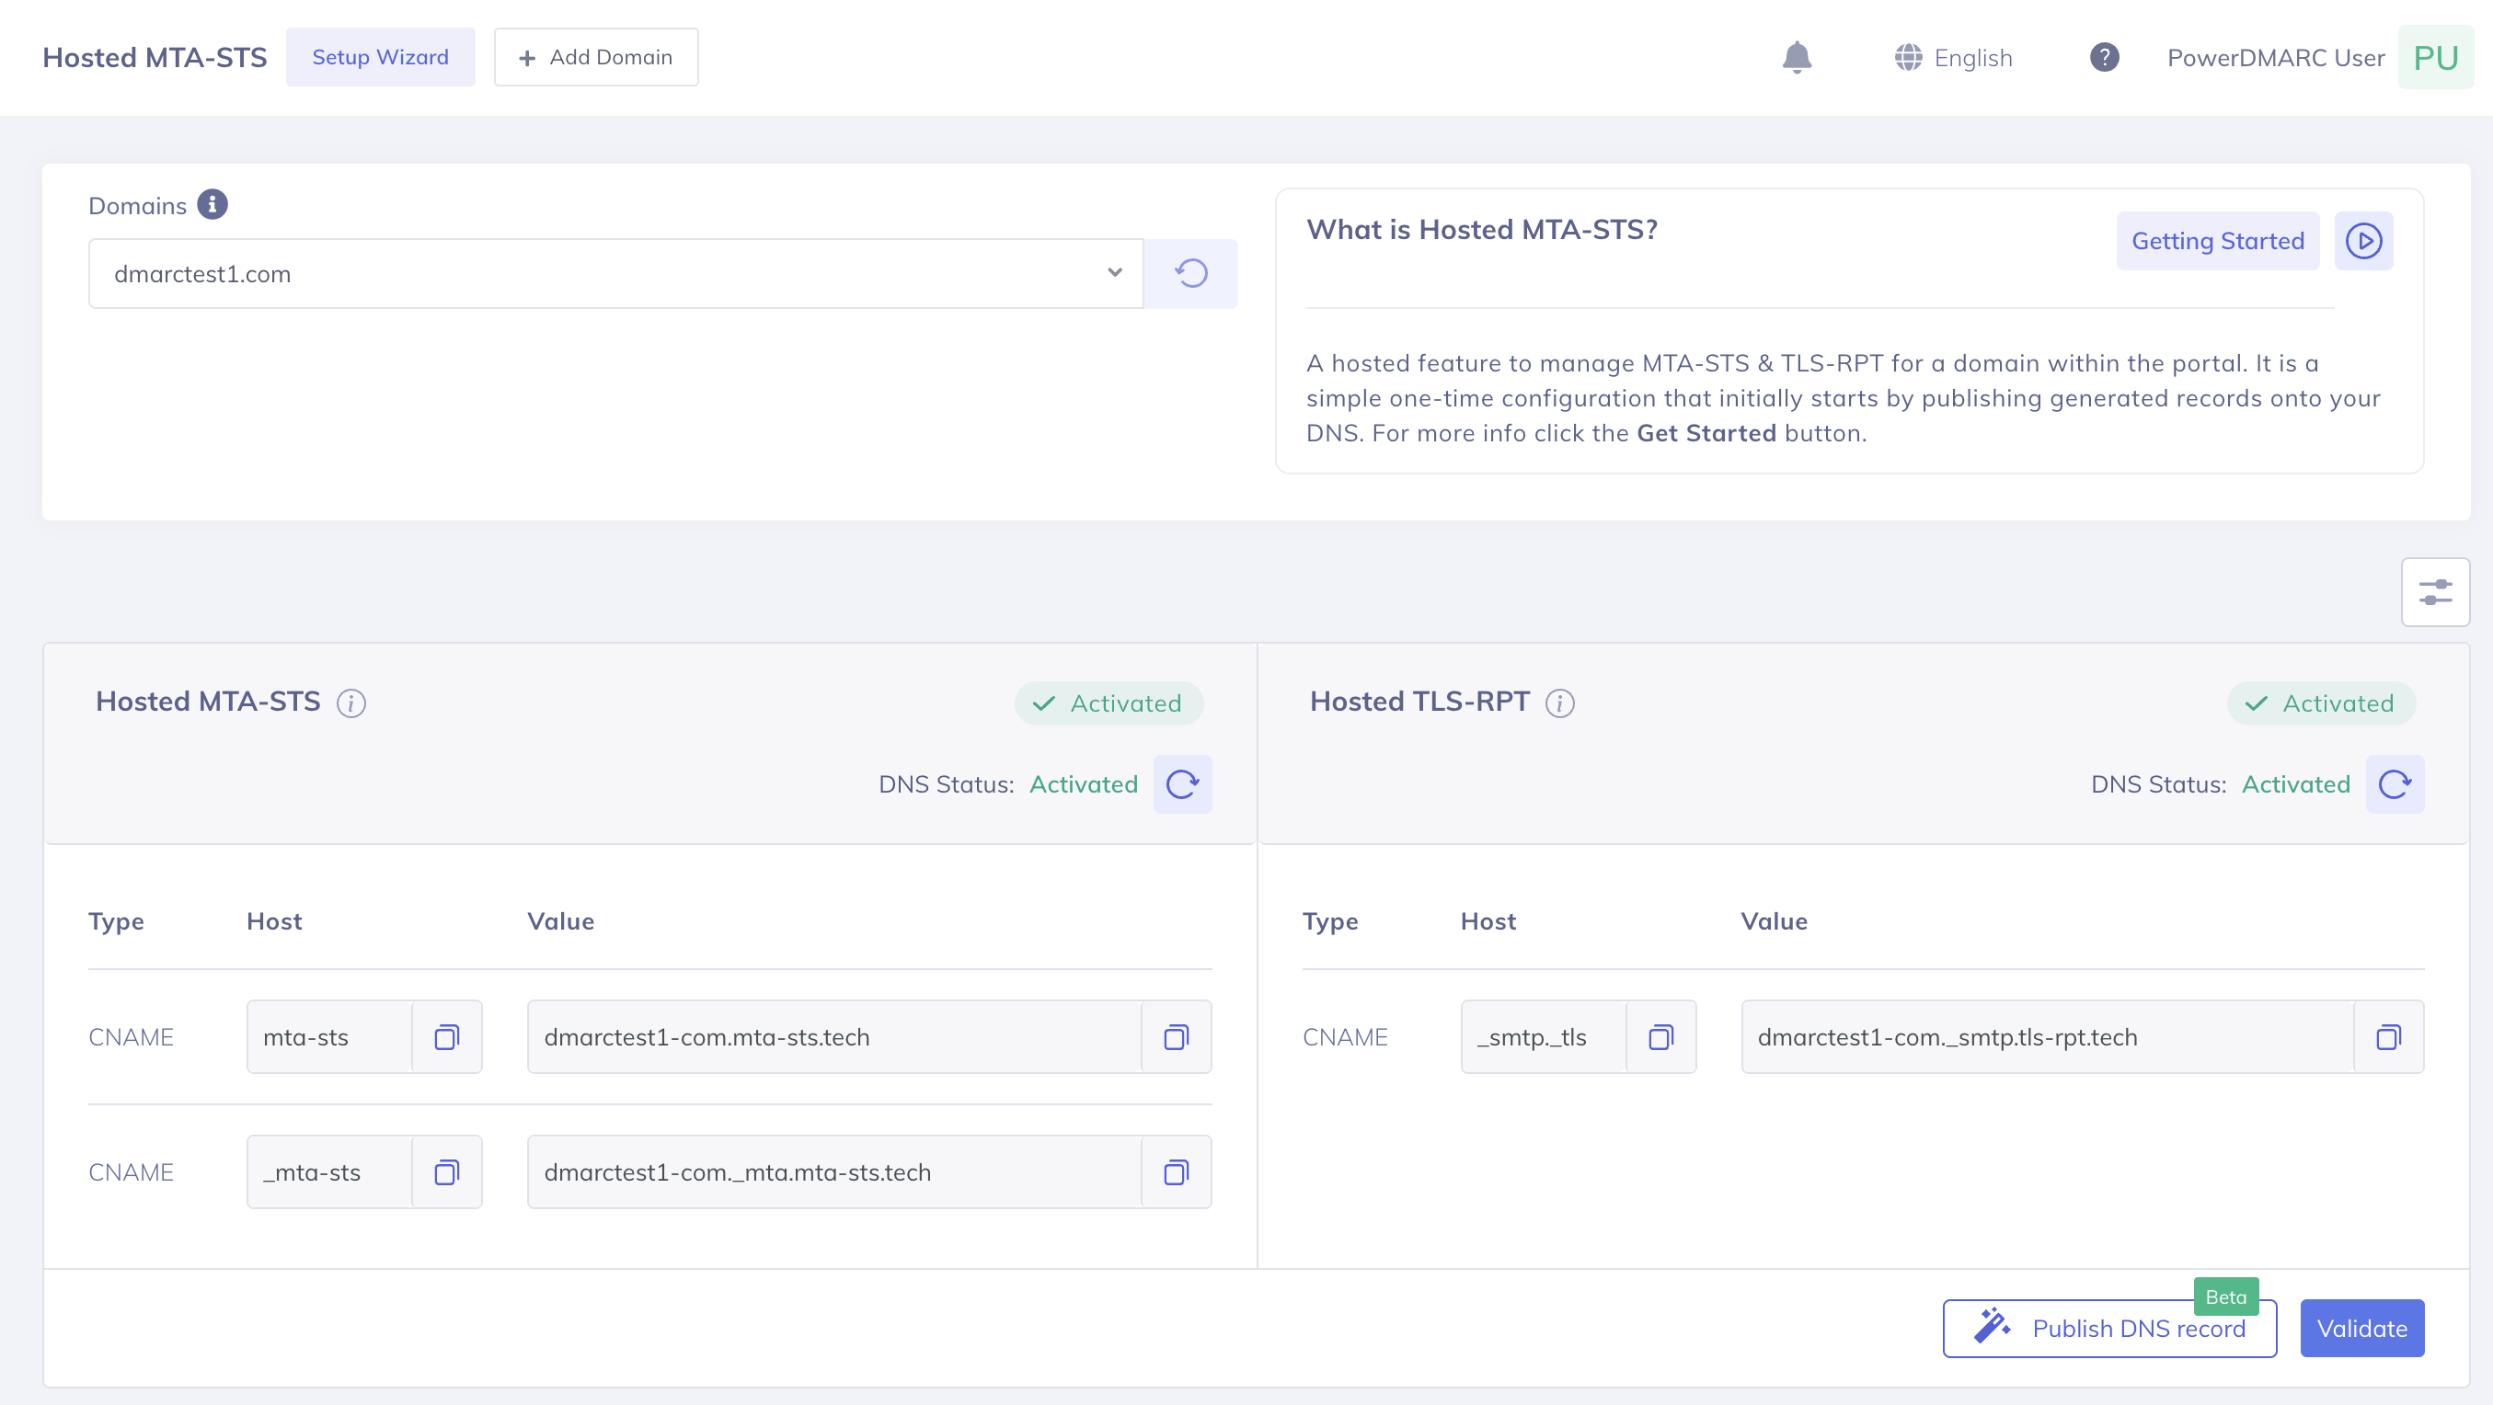
Task: Refresh the domains list
Action: tap(1190, 274)
